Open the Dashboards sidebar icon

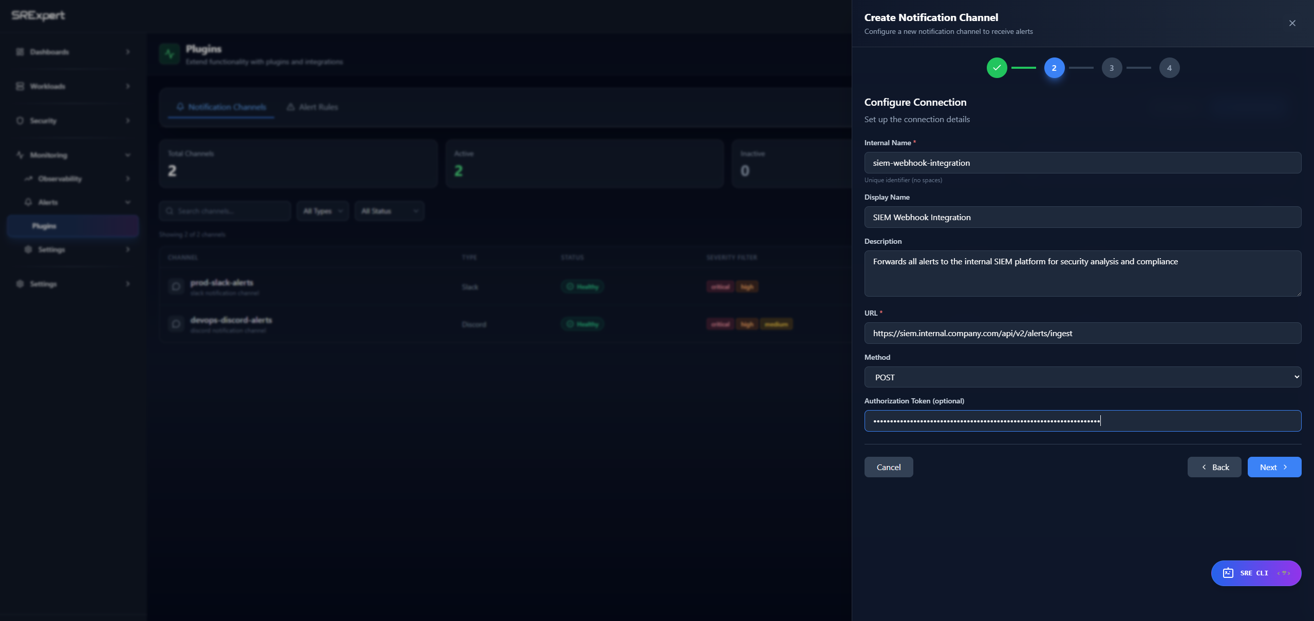tap(19, 52)
